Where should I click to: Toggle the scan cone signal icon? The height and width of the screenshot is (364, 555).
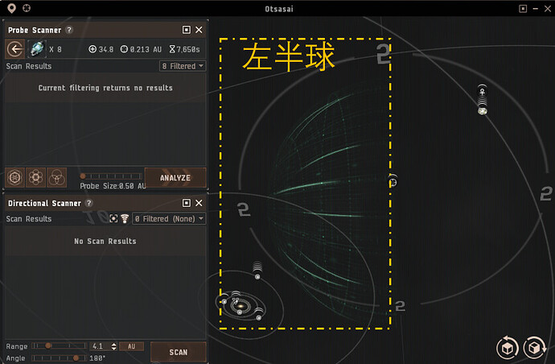125,219
